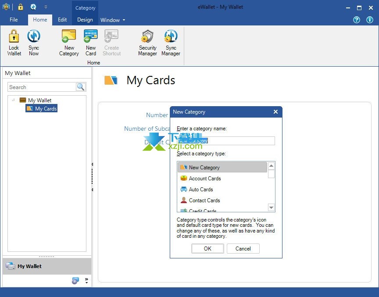The image size is (379, 297).
Task: Switch to the Home ribbon tab
Action: click(40, 20)
